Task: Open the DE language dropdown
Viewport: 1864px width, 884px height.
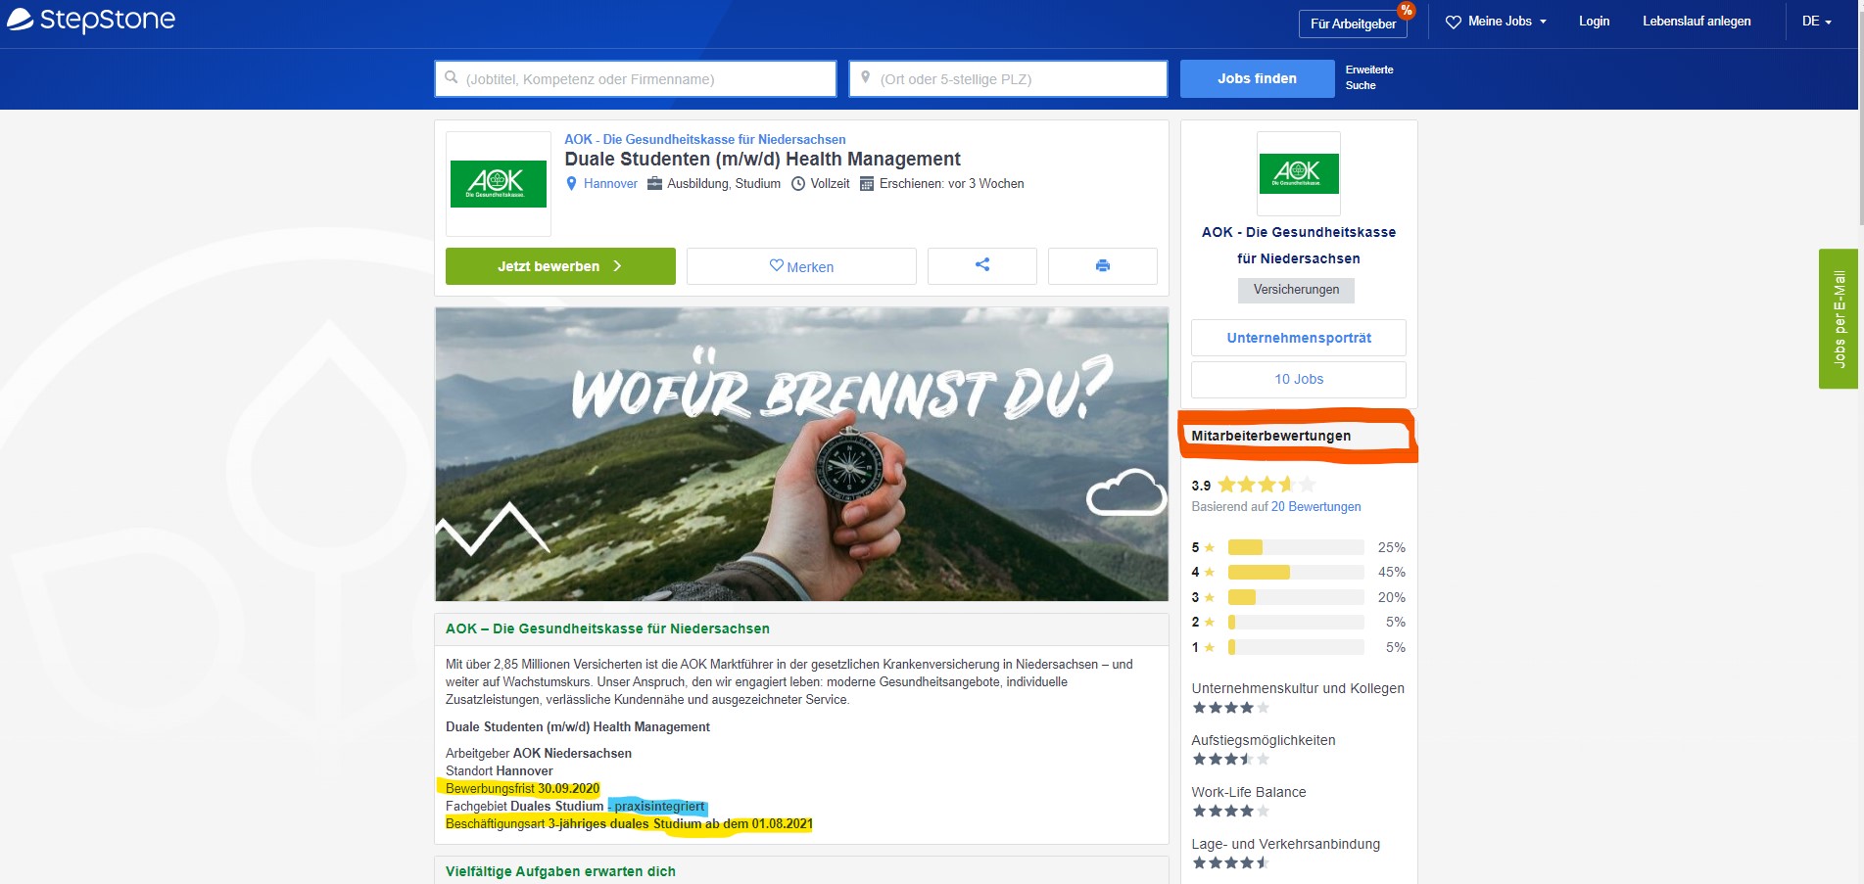Action: pos(1817,22)
